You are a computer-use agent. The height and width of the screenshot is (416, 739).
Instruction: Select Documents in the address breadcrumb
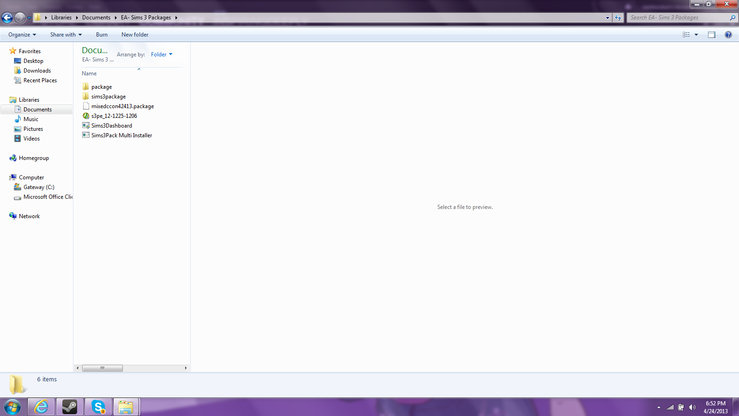96,18
